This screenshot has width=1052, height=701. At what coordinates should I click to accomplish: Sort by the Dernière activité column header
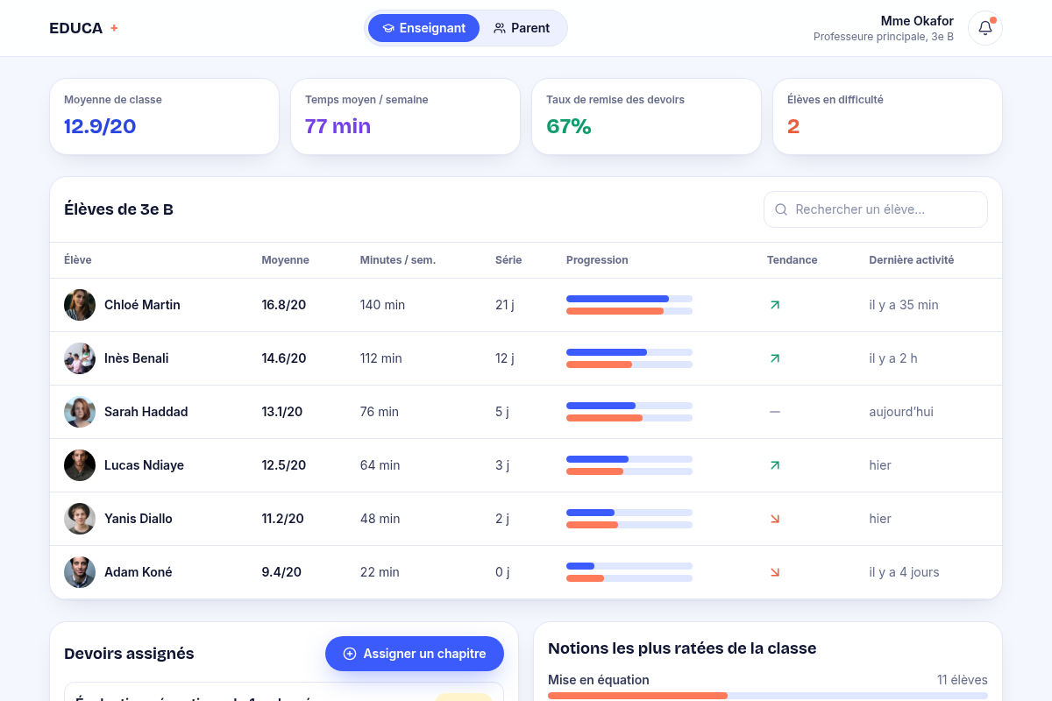[912, 260]
